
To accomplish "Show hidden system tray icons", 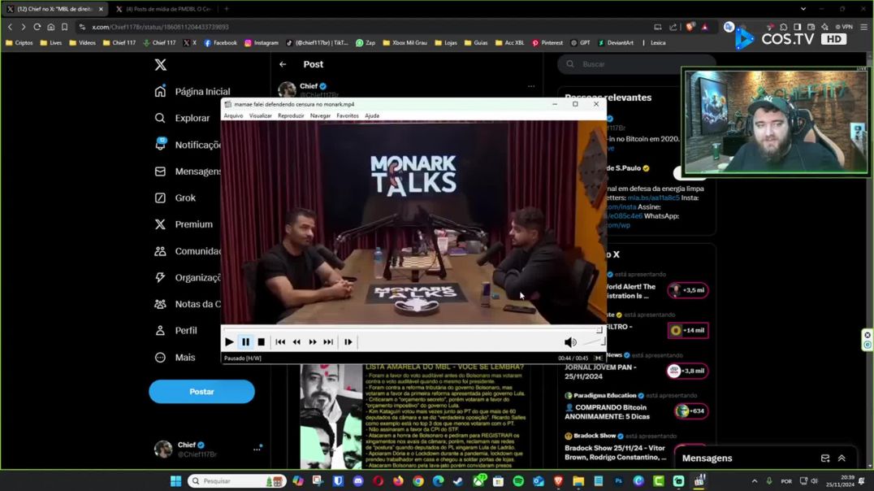I will tap(754, 481).
